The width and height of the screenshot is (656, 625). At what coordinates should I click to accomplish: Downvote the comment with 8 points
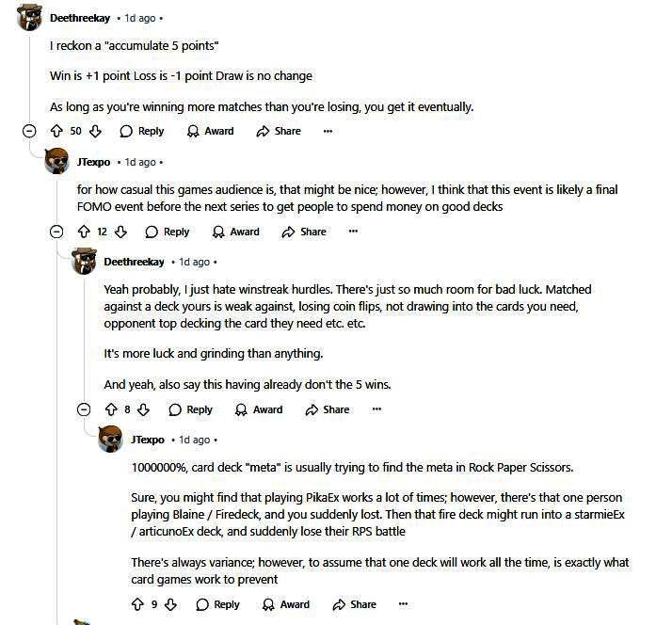(x=144, y=409)
